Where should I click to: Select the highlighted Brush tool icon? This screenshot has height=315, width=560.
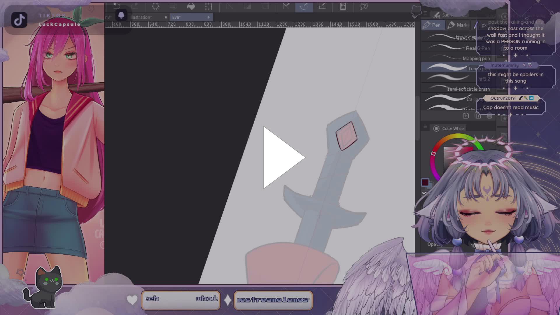click(x=304, y=7)
